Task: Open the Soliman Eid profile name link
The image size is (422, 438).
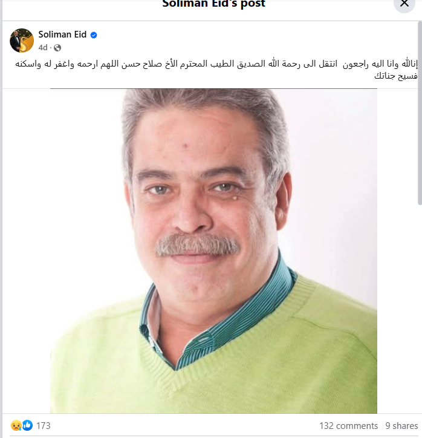Action: 62,34
